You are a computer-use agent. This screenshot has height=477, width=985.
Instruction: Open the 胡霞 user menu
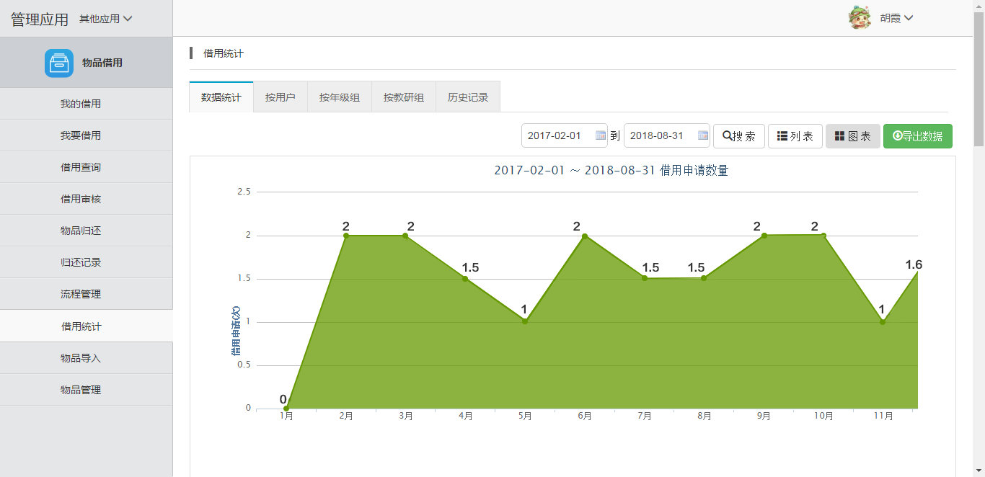[896, 18]
